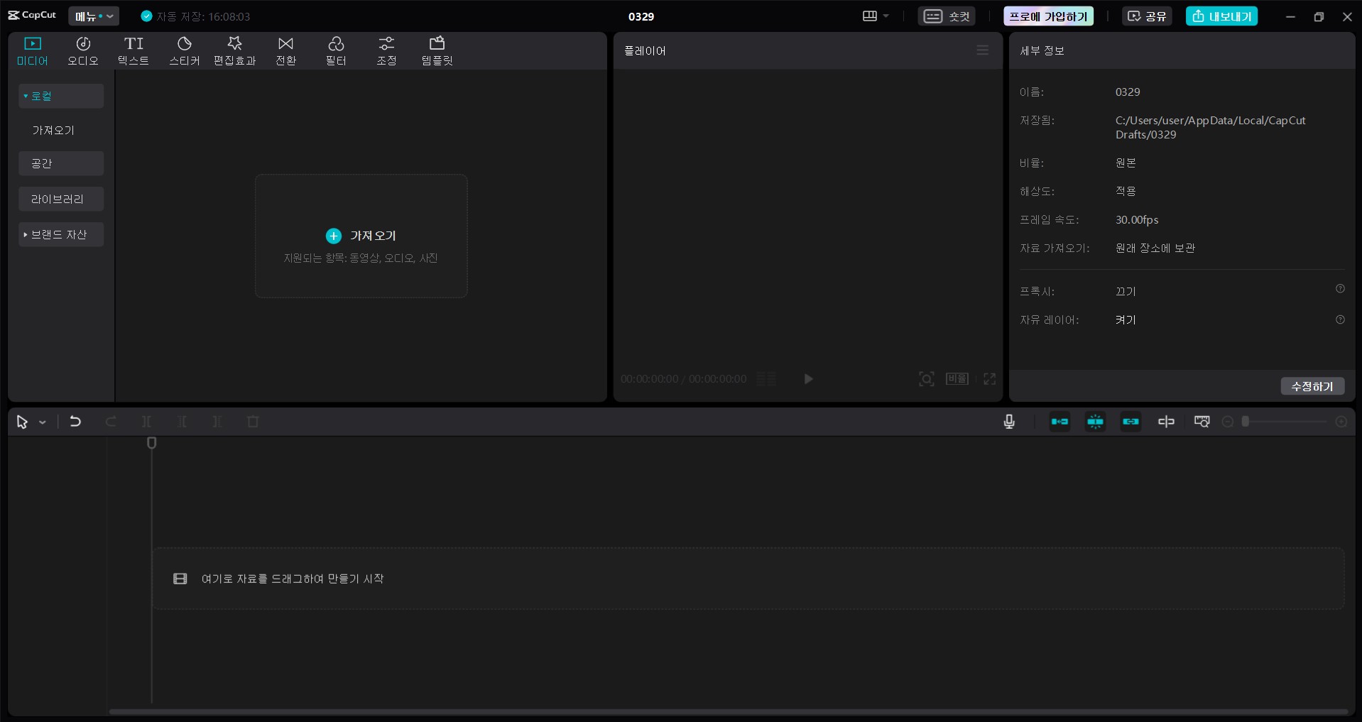Viewport: 1362px width, 722px height.
Task: Click the 공유 (Share) button
Action: coord(1147,16)
